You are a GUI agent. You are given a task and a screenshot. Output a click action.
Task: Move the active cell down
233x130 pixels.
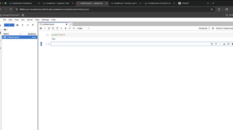click(x=220, y=44)
